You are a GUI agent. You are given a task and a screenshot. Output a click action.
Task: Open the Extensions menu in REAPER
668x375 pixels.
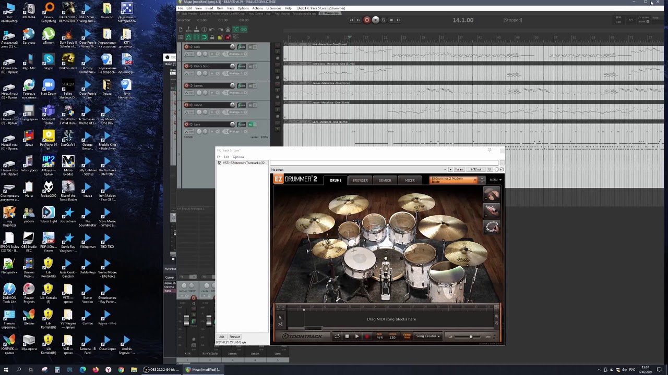(273, 8)
